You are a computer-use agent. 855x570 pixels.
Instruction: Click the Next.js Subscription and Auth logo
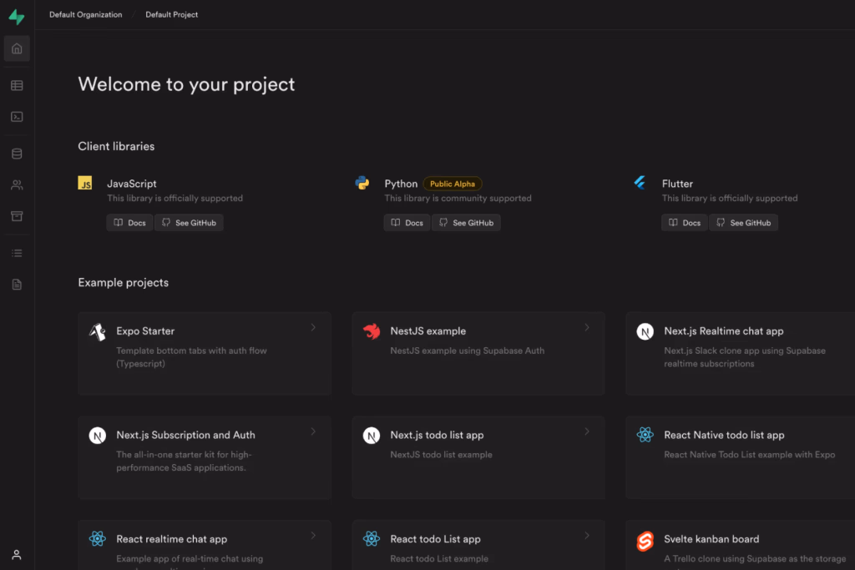(98, 436)
